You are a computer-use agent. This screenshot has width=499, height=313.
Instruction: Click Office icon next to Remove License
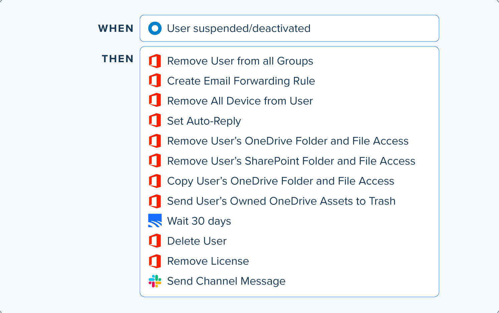[x=155, y=261]
